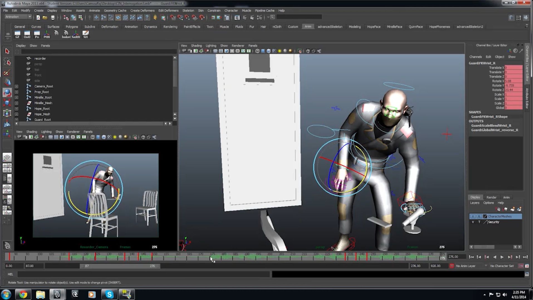Image resolution: width=533 pixels, height=300 pixels.
Task: Switch to the advancedSkeleton shelf tab
Action: pyautogui.click(x=330, y=27)
